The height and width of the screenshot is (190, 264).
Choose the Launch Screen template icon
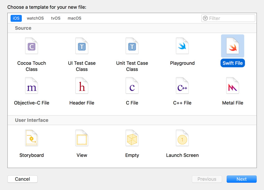point(182,138)
